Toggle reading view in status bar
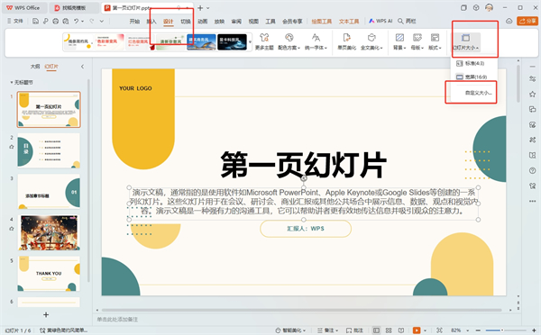This screenshot has height=335, width=541. click(401, 330)
